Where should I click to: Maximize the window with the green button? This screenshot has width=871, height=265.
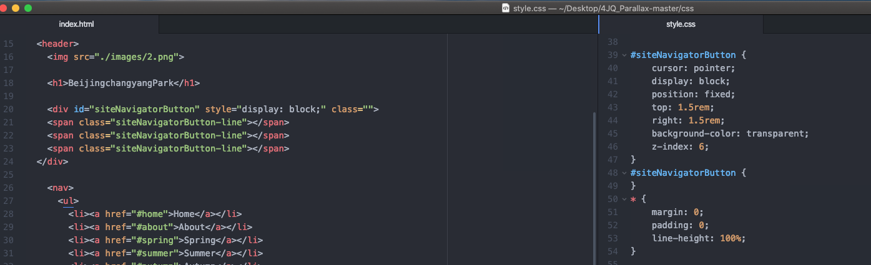coord(26,8)
